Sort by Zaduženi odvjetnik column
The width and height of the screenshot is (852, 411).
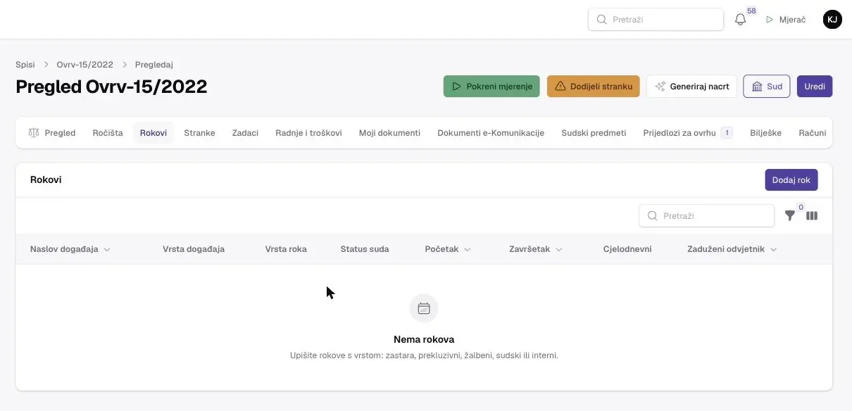tap(732, 249)
